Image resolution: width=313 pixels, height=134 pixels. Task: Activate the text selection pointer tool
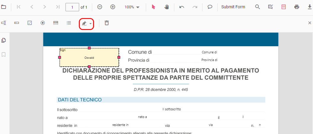[154, 7]
